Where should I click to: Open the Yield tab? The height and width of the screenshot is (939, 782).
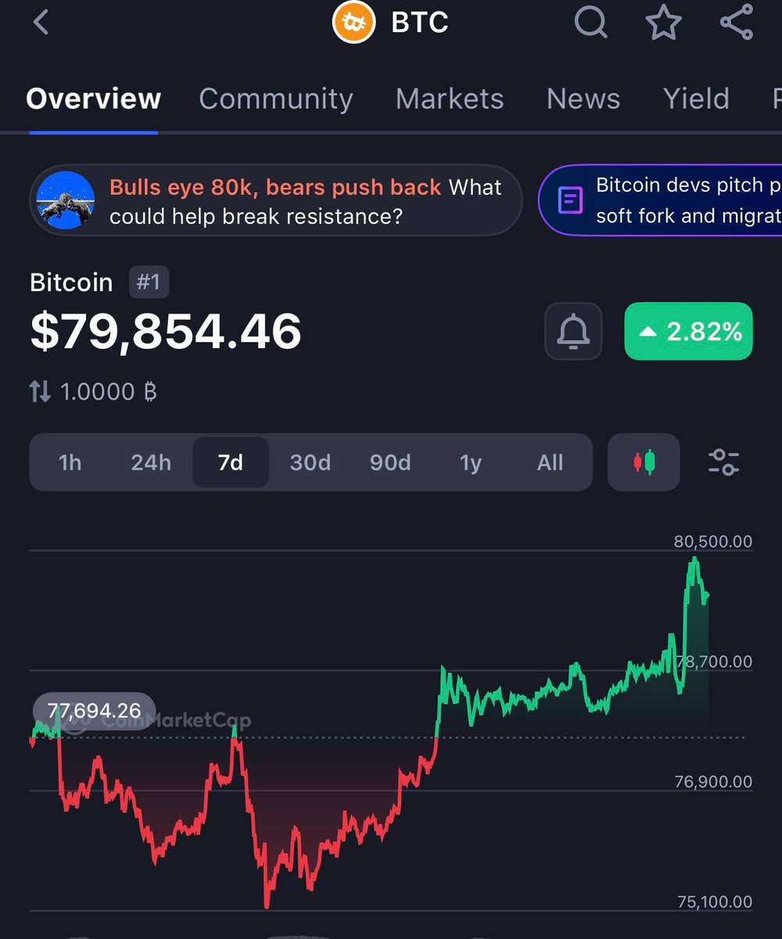[x=696, y=99]
